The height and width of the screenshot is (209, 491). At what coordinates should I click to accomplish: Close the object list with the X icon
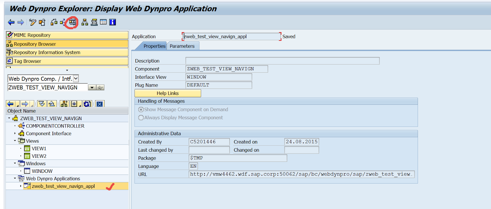pos(99,104)
